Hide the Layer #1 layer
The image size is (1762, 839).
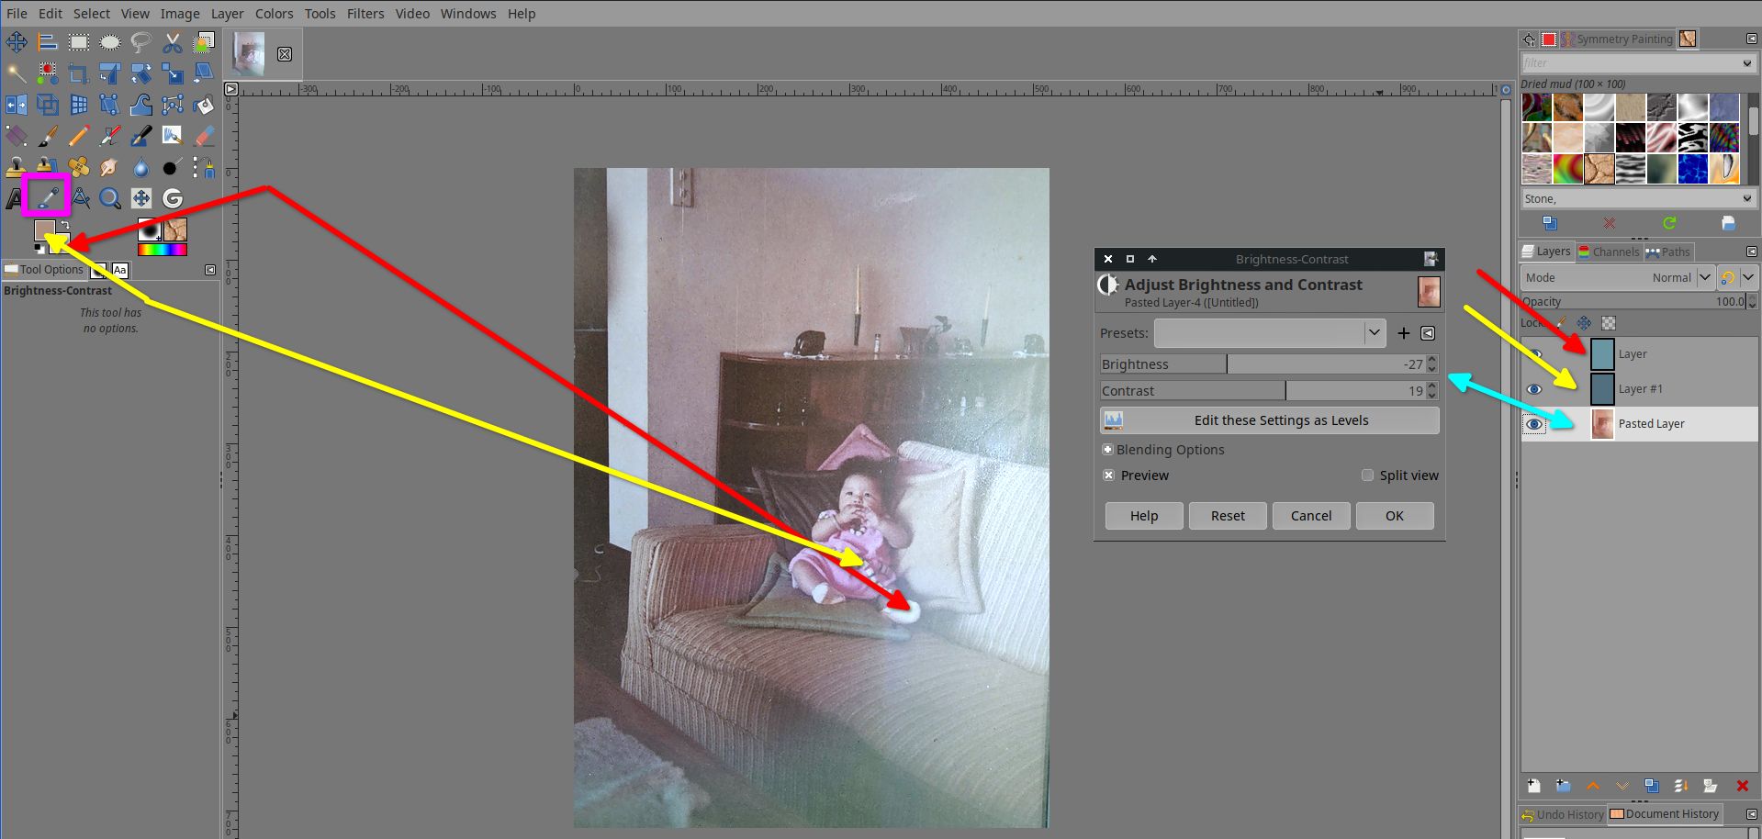tap(1533, 389)
